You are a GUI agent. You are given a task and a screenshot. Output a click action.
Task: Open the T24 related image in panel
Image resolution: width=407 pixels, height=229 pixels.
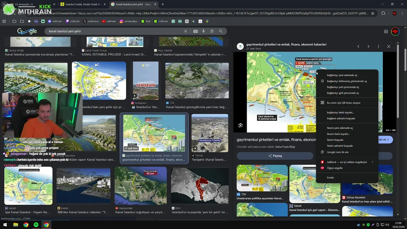click(x=262, y=178)
